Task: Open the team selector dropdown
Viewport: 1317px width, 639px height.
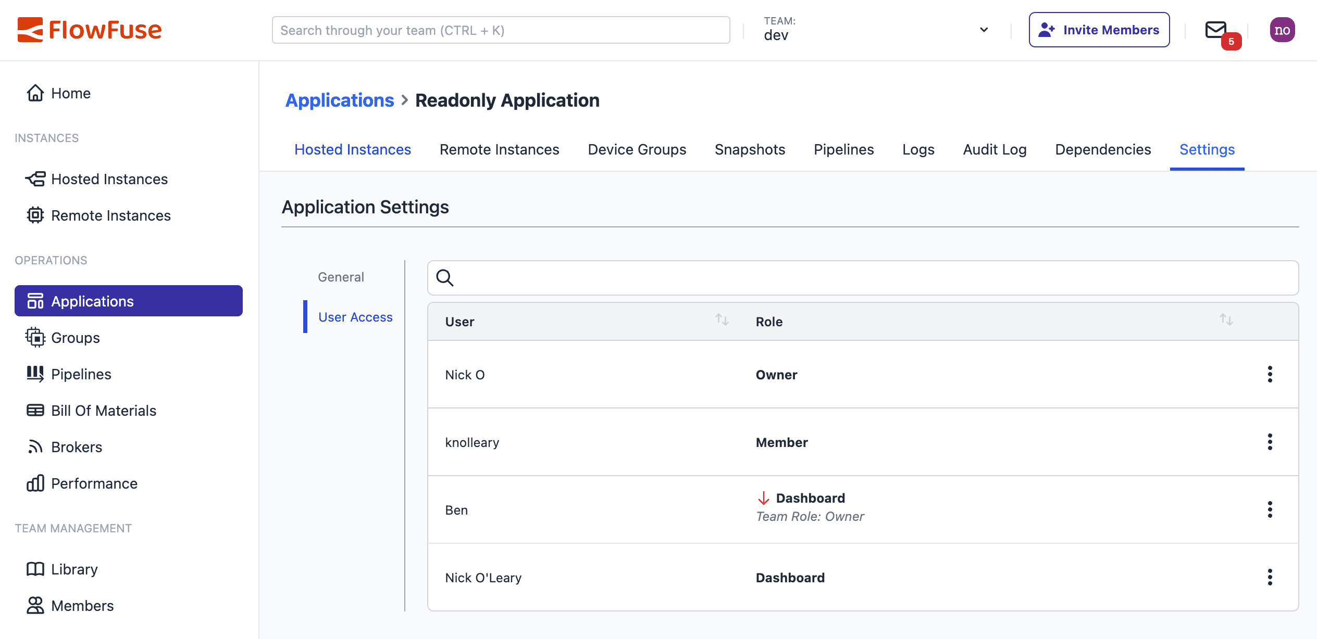Action: pyautogui.click(x=984, y=30)
